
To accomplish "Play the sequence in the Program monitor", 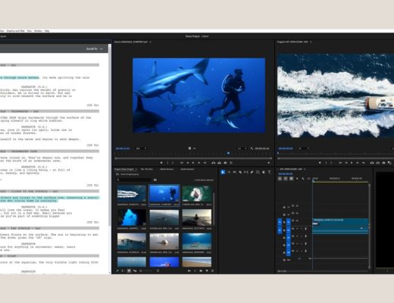I will click(352, 163).
